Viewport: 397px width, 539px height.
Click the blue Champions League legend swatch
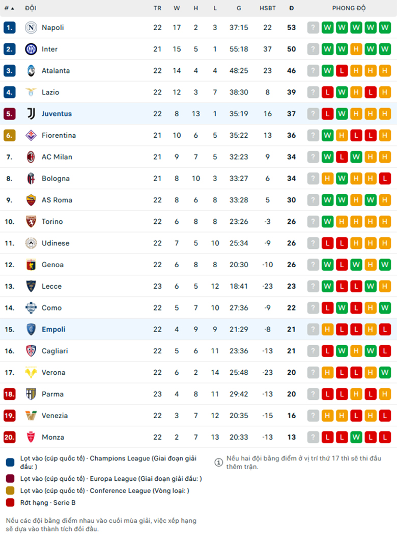(x=10, y=463)
